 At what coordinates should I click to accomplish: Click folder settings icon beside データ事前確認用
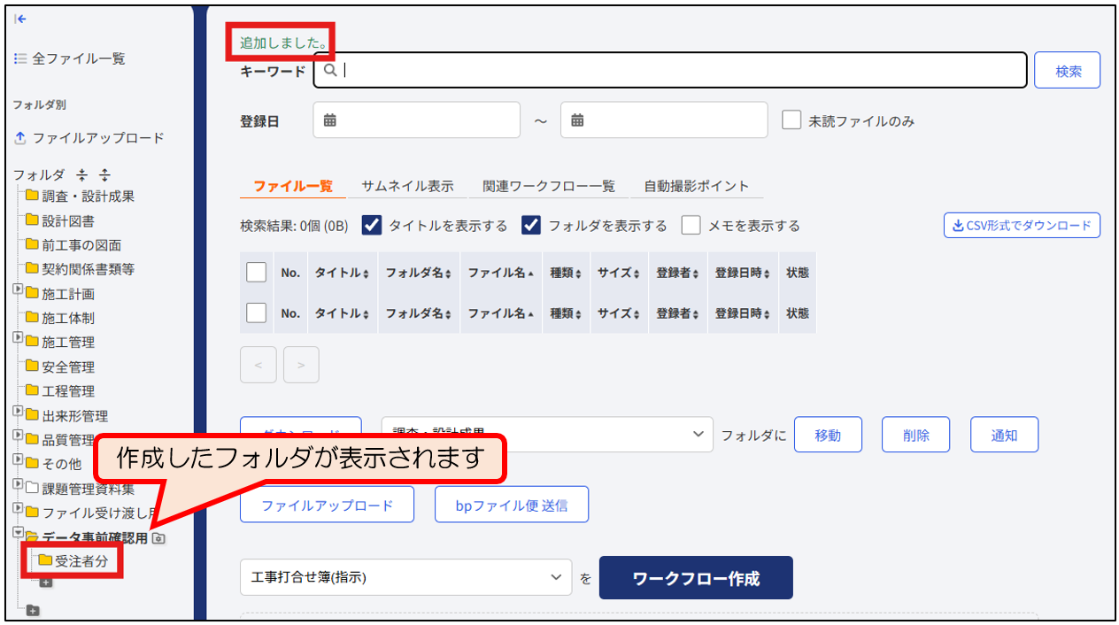point(158,537)
